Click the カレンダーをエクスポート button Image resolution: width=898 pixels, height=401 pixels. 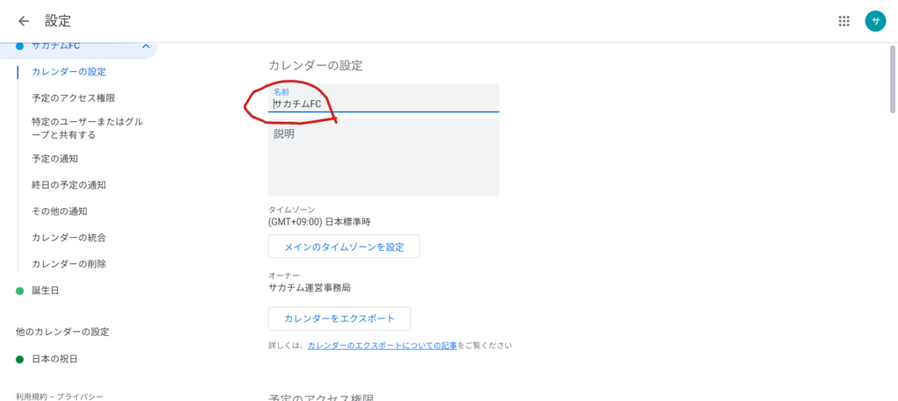tap(339, 319)
